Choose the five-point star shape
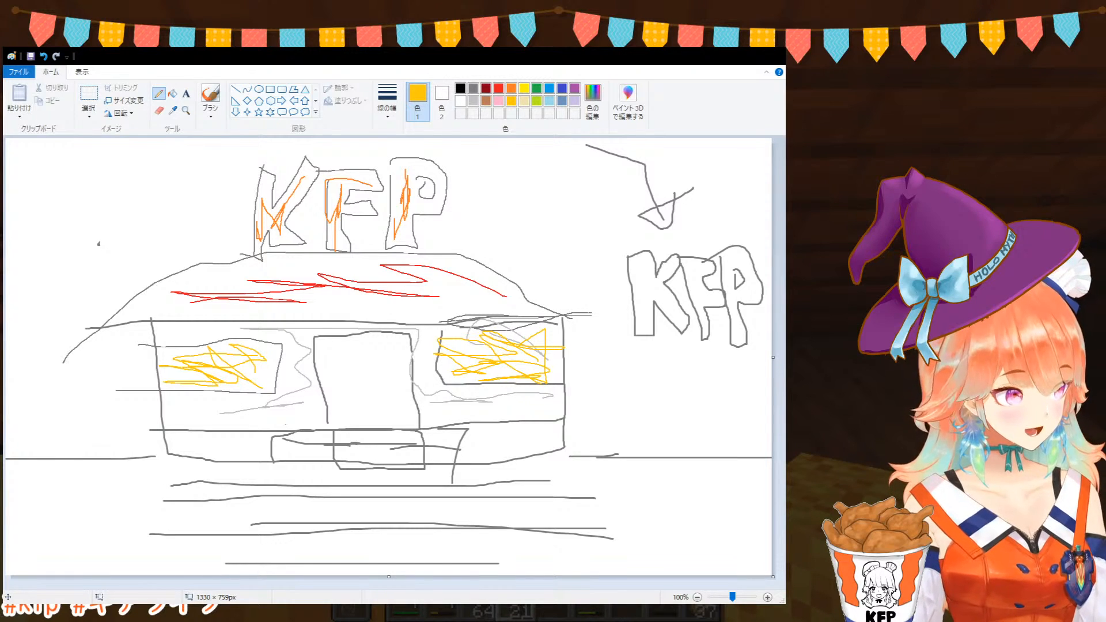1106x622 pixels. point(259,112)
